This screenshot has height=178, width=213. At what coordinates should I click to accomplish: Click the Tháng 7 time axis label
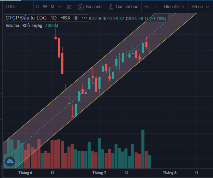[x=99, y=173]
